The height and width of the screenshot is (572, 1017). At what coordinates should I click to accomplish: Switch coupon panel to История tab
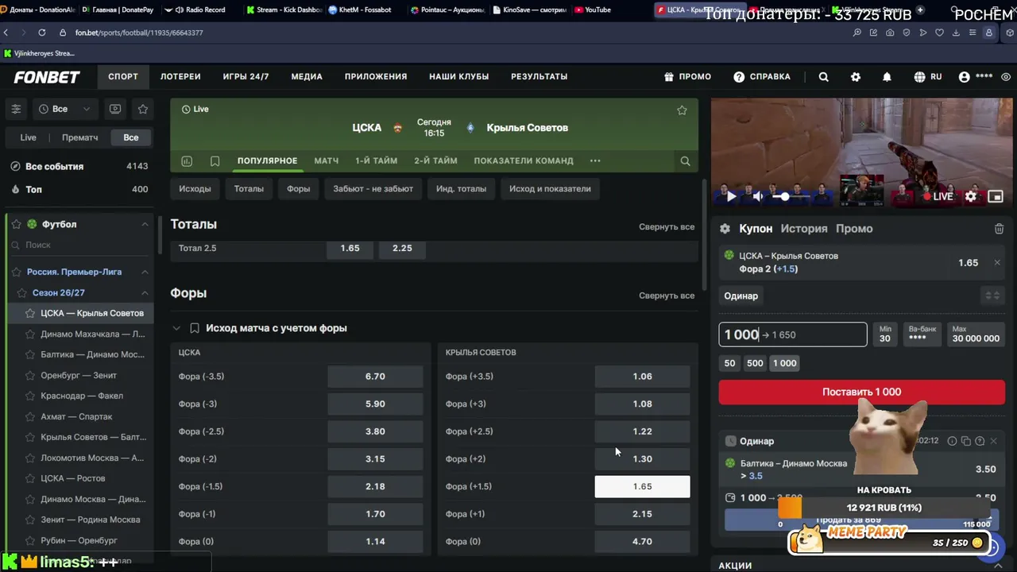pos(804,229)
